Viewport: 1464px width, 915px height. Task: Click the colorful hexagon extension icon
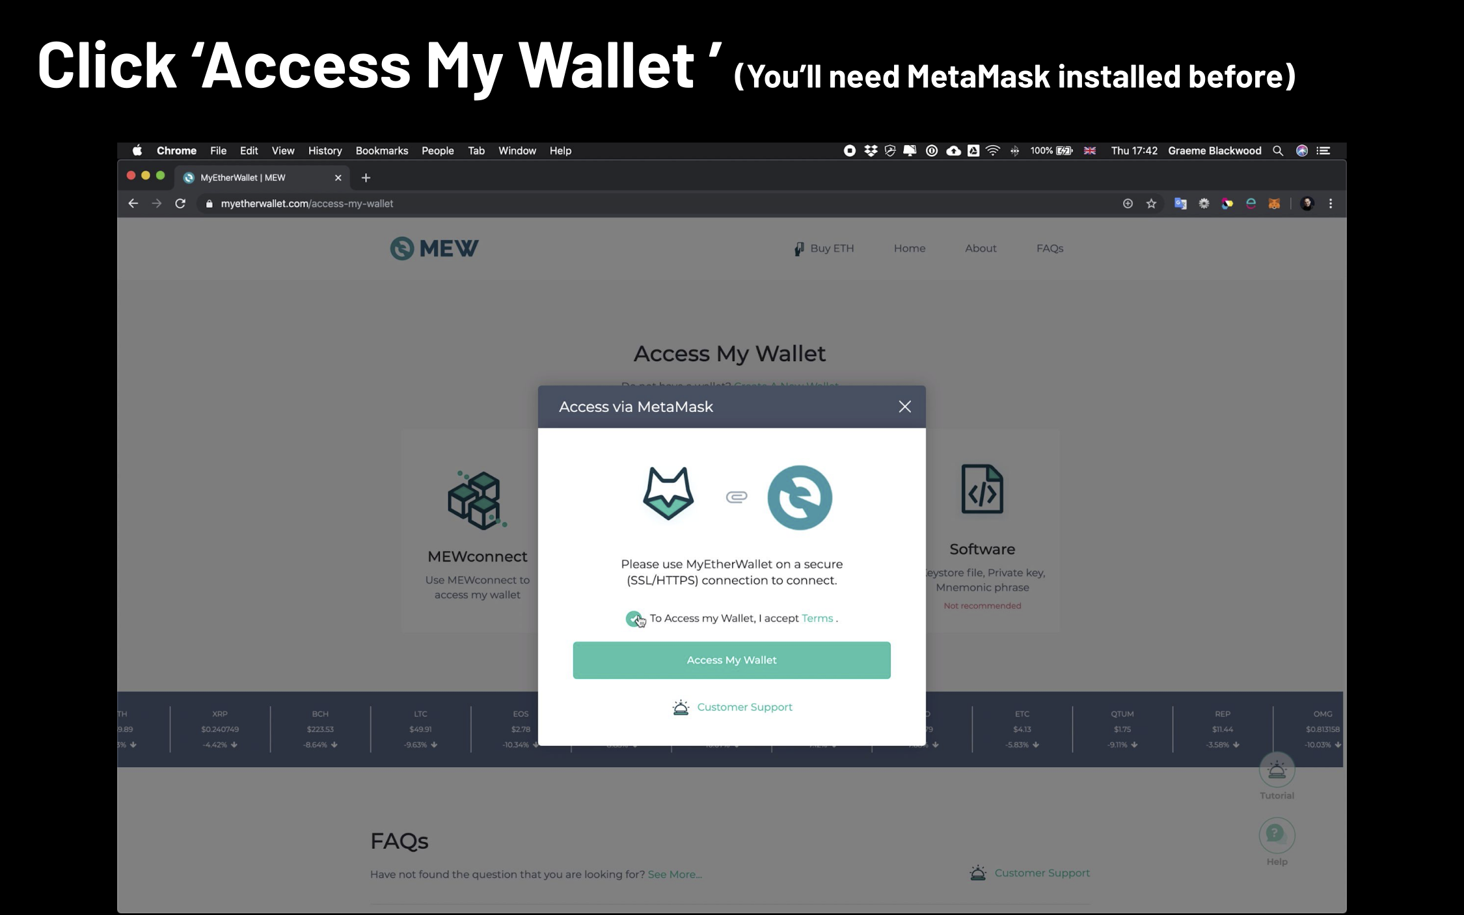[x=1227, y=204]
